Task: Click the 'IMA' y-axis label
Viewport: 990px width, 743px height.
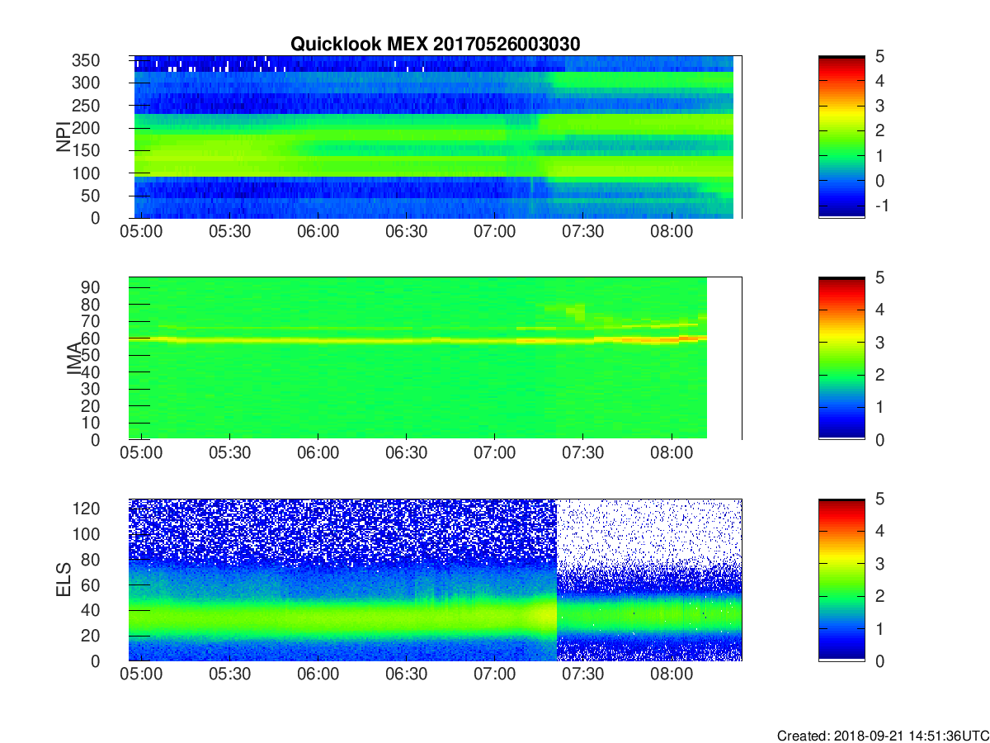Action: click(74, 359)
